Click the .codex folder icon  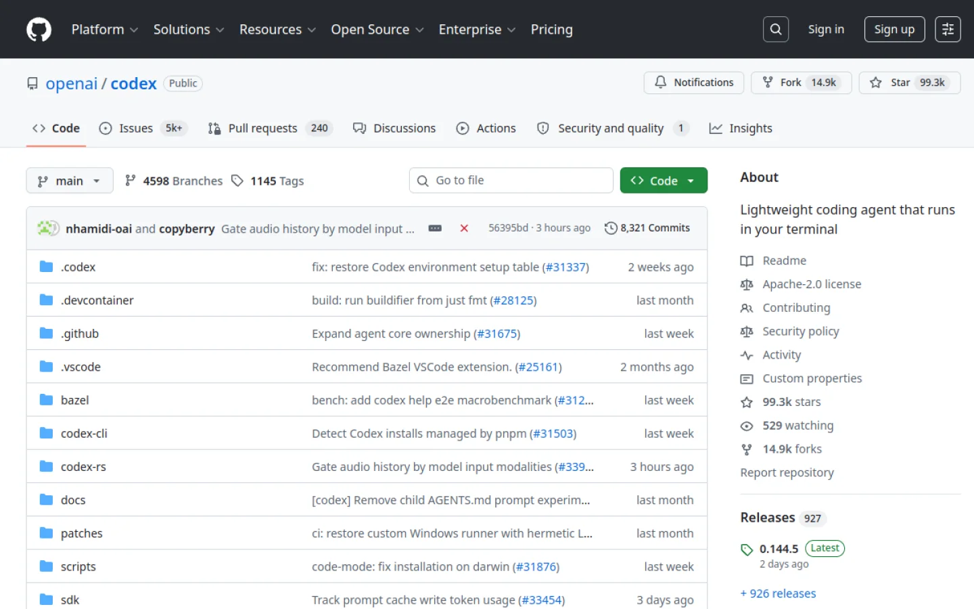(x=46, y=267)
